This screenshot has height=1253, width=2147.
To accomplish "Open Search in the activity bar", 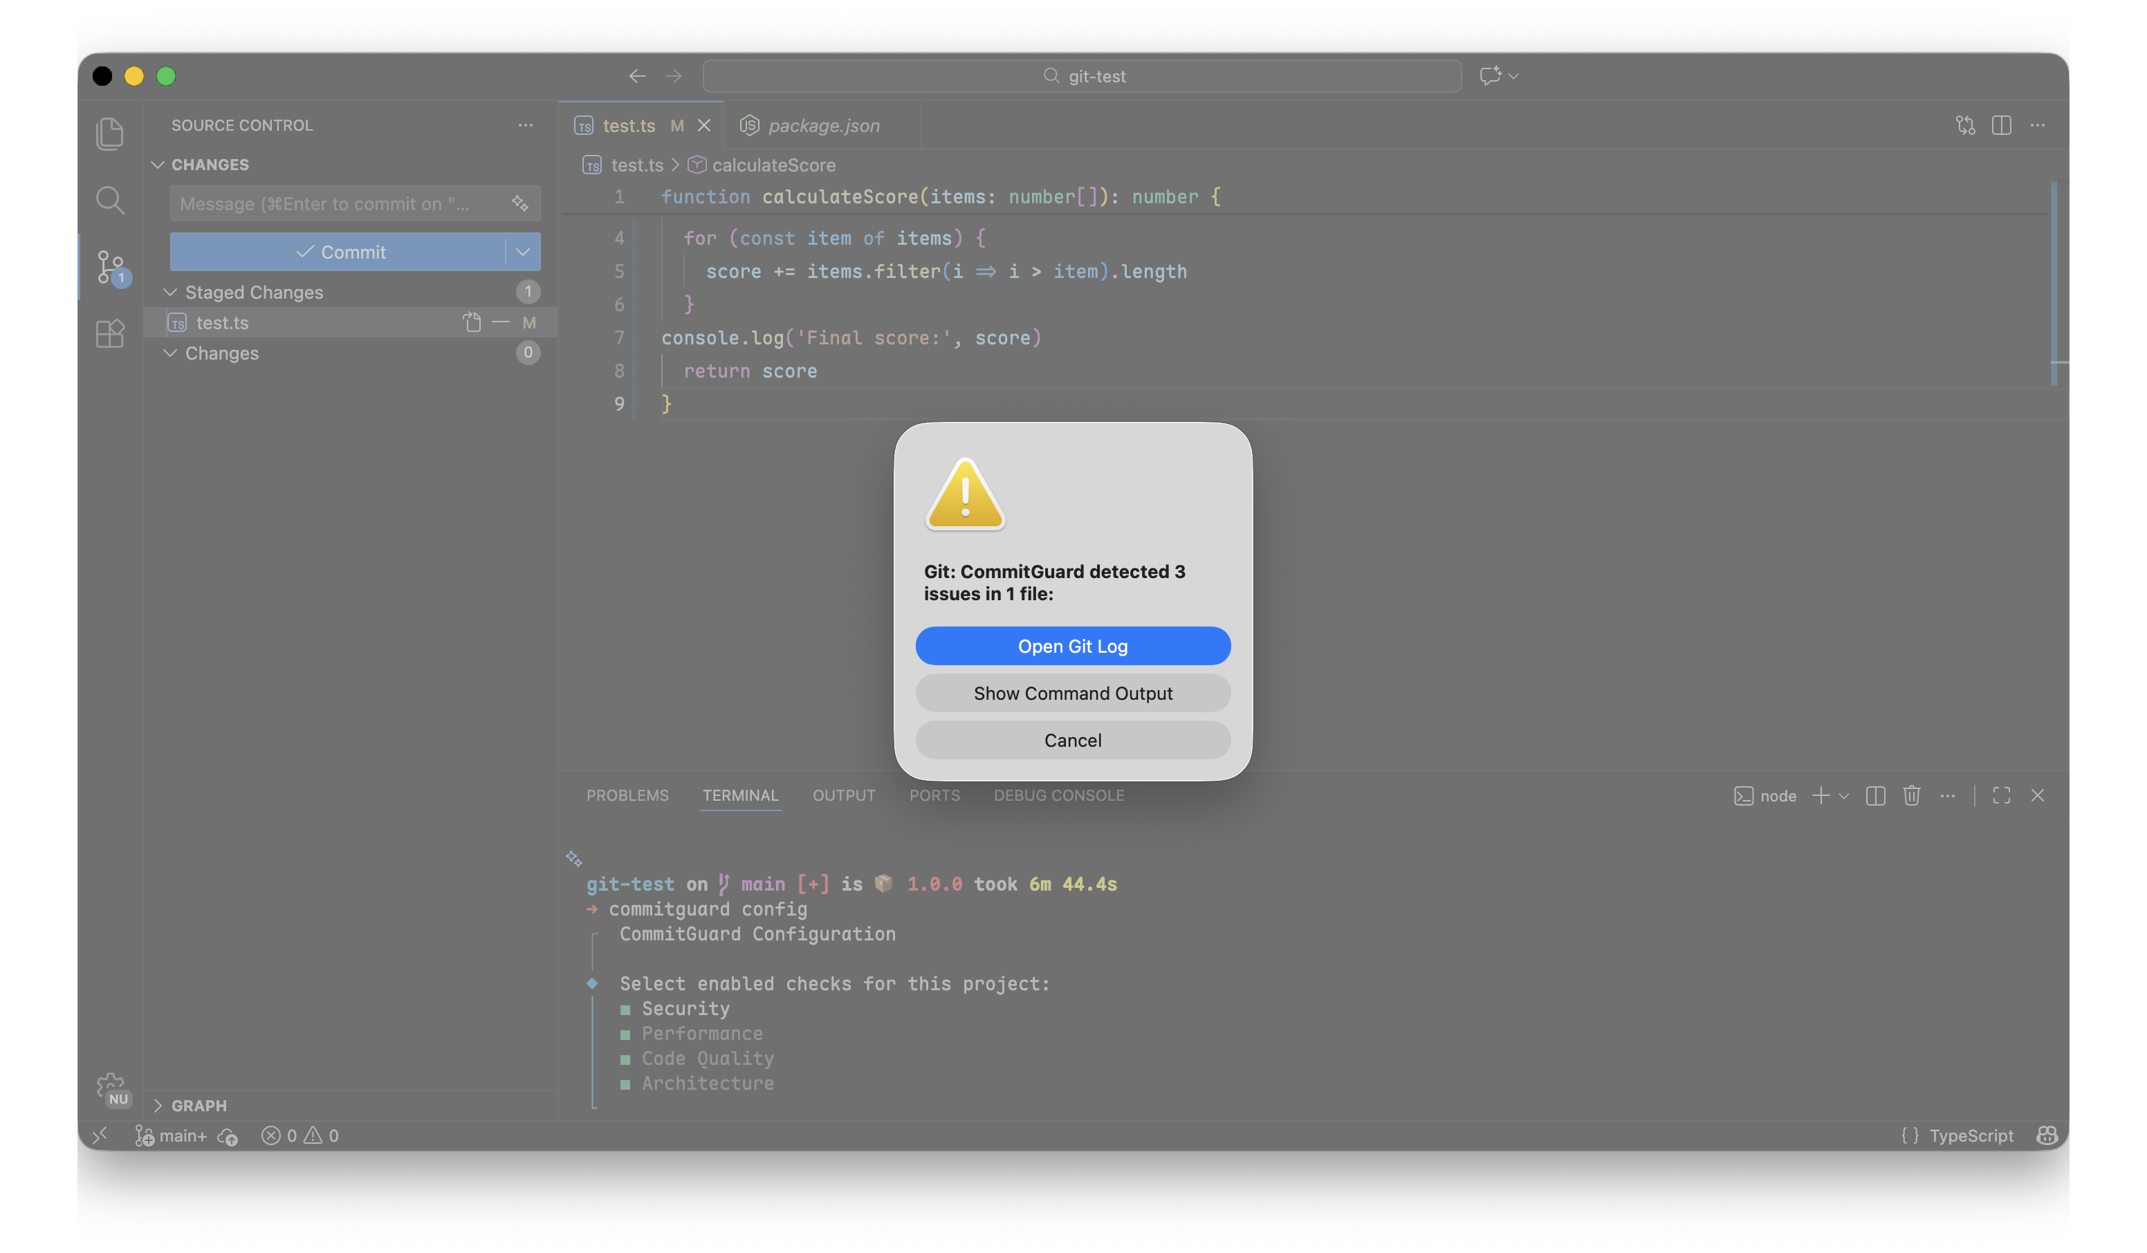I will (x=110, y=200).
